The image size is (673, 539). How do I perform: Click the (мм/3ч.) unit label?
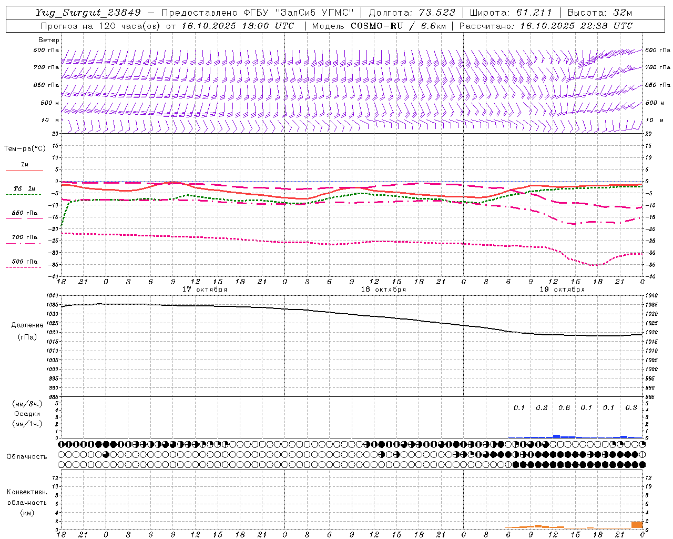[27, 404]
